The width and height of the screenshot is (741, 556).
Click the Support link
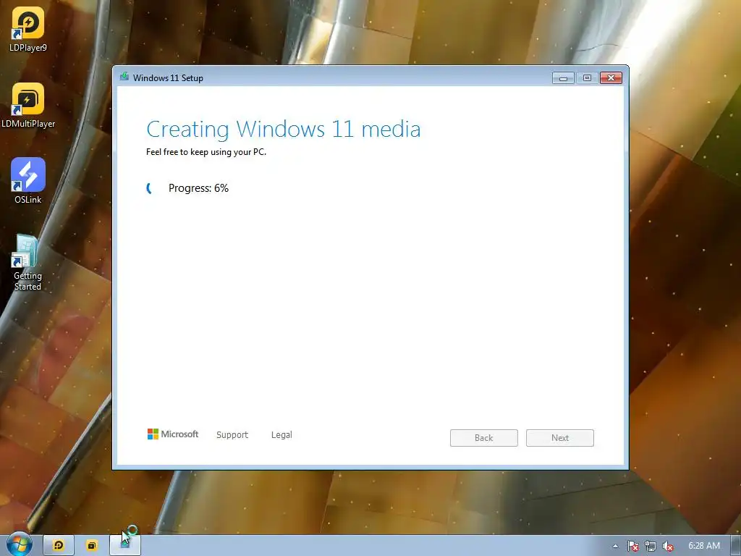point(232,435)
